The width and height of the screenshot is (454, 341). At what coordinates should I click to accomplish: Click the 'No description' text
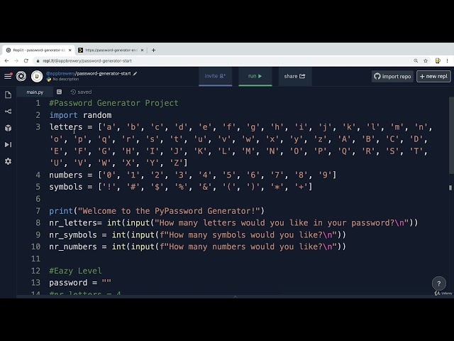point(66,79)
